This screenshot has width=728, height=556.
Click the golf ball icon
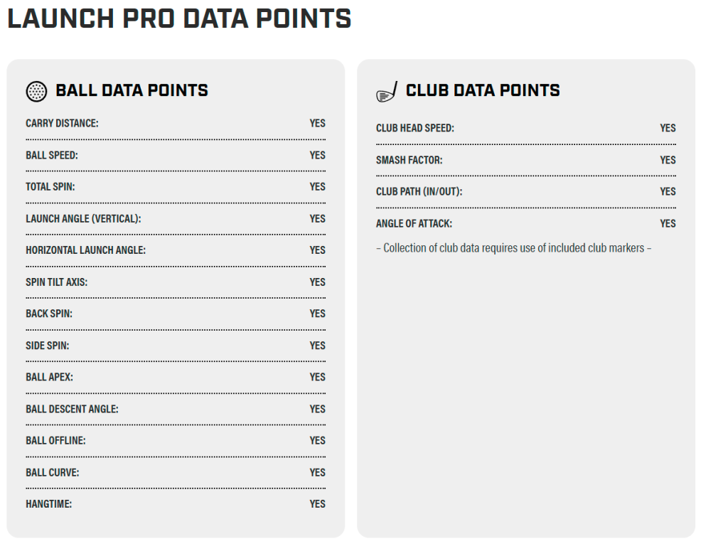coord(36,91)
